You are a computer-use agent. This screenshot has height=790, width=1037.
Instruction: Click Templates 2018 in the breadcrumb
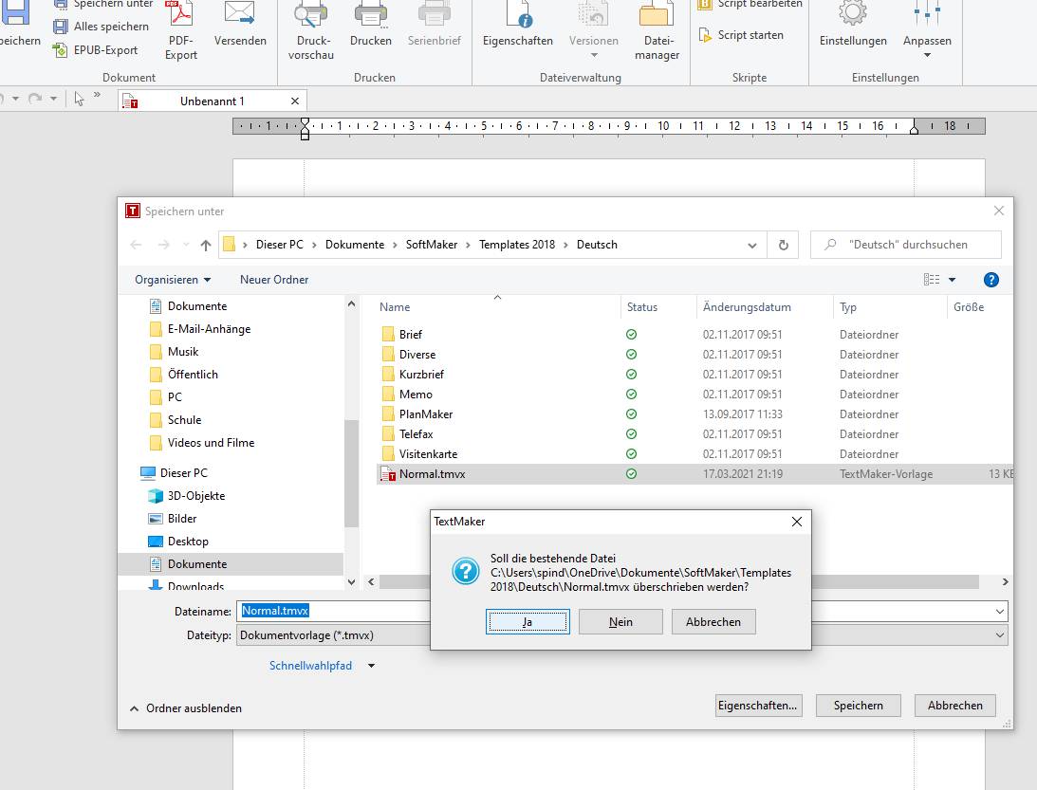pos(516,245)
